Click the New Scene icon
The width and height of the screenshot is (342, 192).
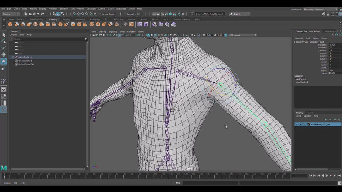(25, 14)
